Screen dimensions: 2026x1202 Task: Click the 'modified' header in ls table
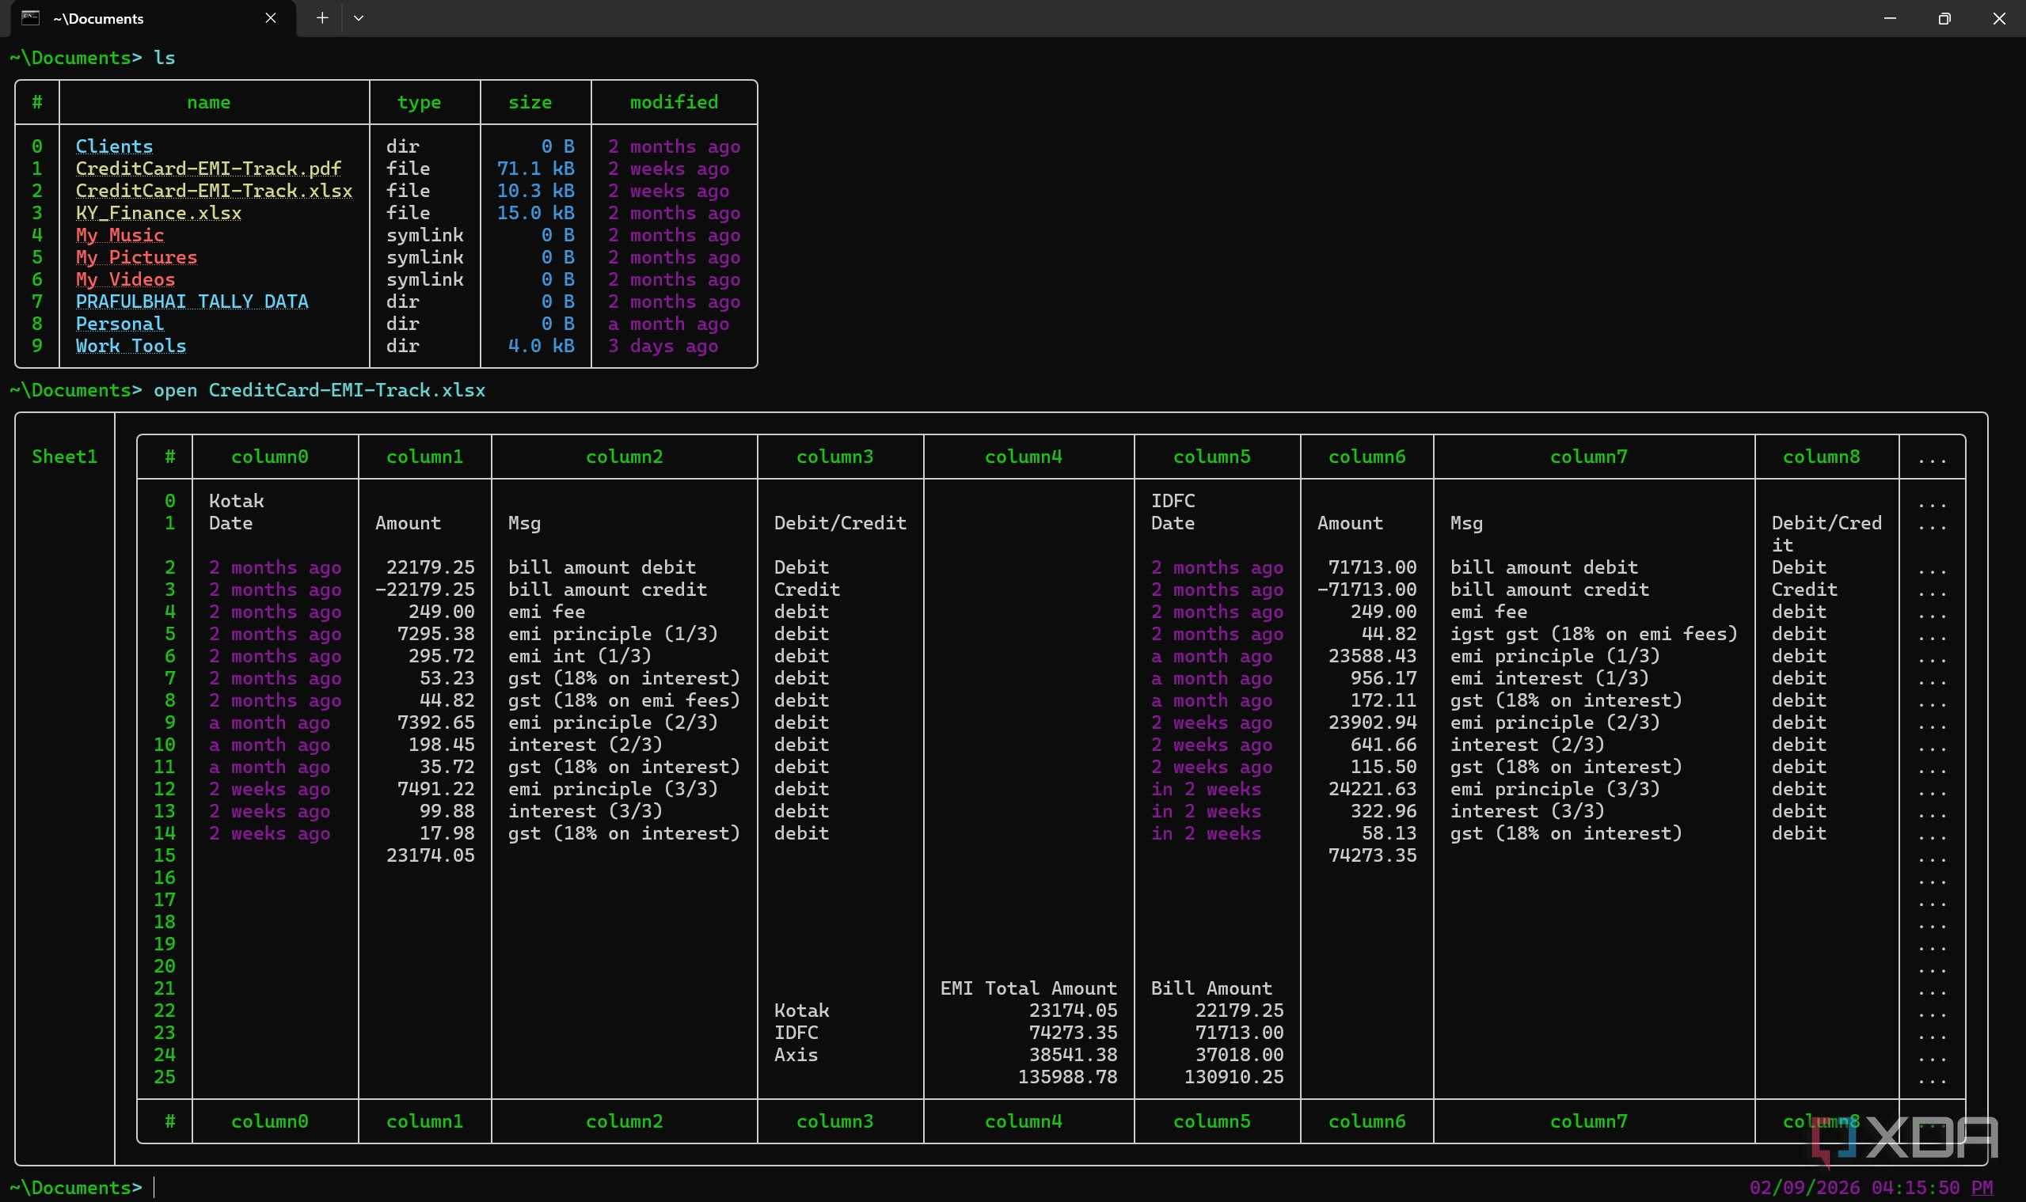(675, 102)
